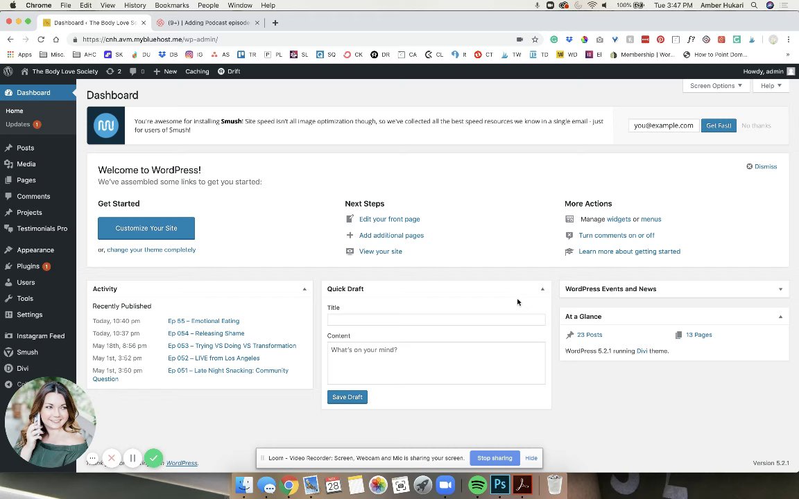Open the Media library sidebar item
The image size is (799, 499).
[x=26, y=164]
